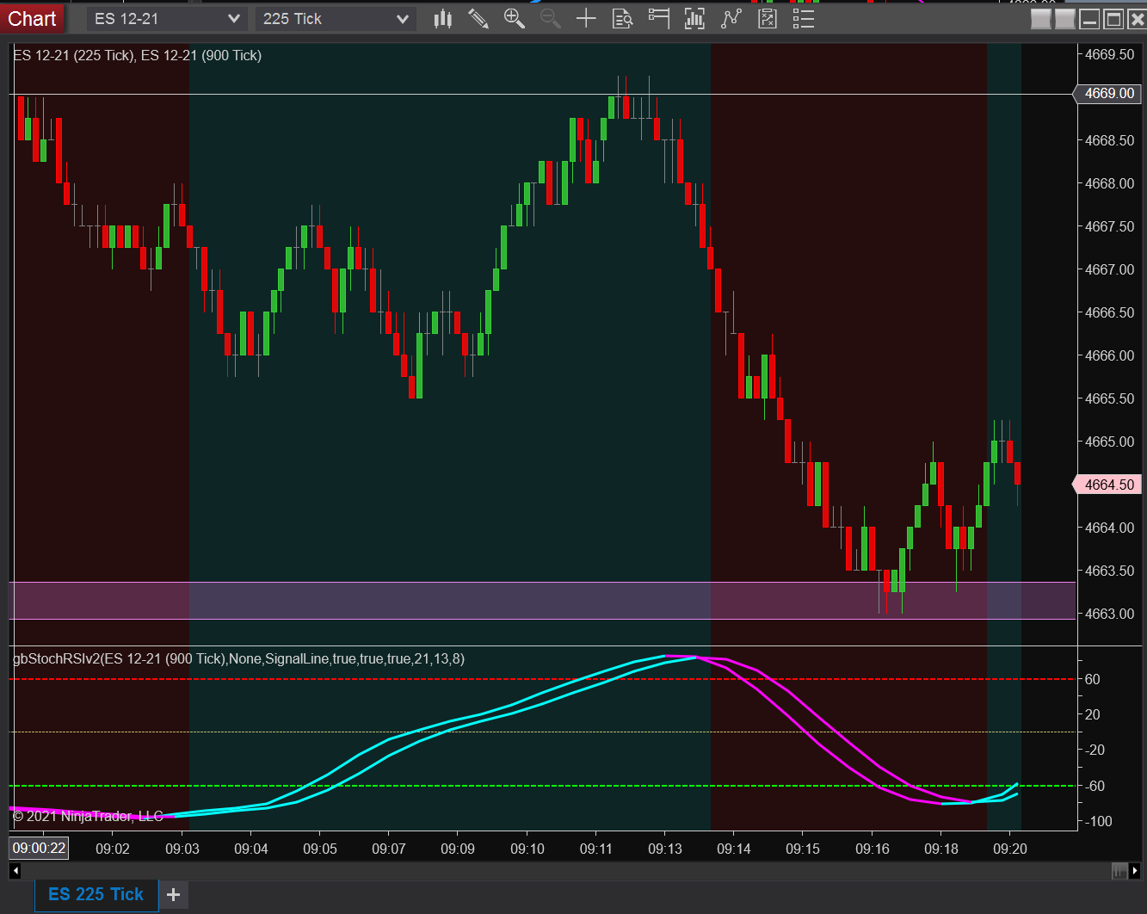Open the strategy performance clipboard icon

(767, 18)
